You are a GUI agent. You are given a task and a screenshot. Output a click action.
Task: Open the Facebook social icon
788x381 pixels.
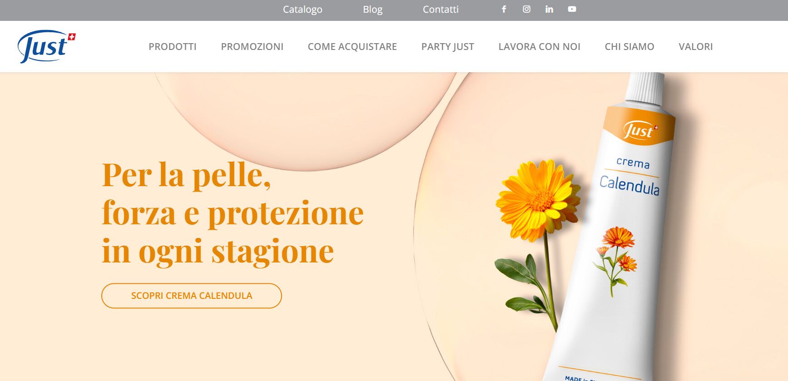[x=504, y=9]
